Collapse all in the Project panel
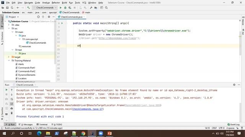The image size is (245, 137). tap(43, 17)
